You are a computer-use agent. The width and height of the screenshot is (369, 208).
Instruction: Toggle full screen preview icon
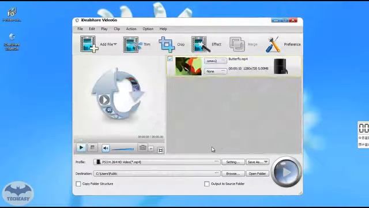pyautogui.click(x=161, y=150)
